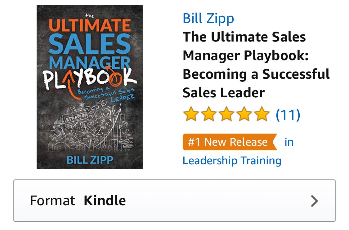
Task: Click "in" link beside New Release badge
Action: 289,142
